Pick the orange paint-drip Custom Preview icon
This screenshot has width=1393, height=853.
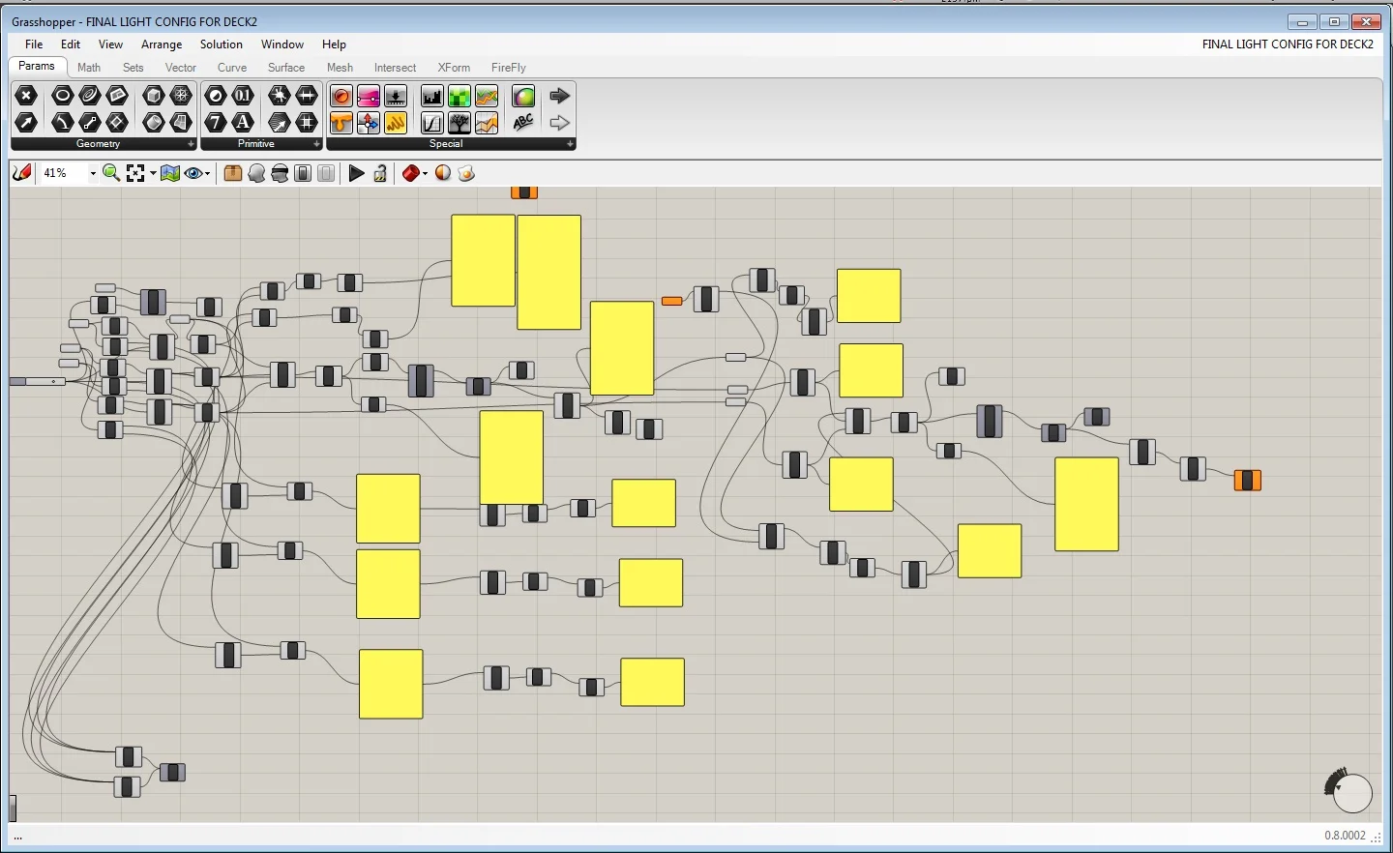pos(341,123)
